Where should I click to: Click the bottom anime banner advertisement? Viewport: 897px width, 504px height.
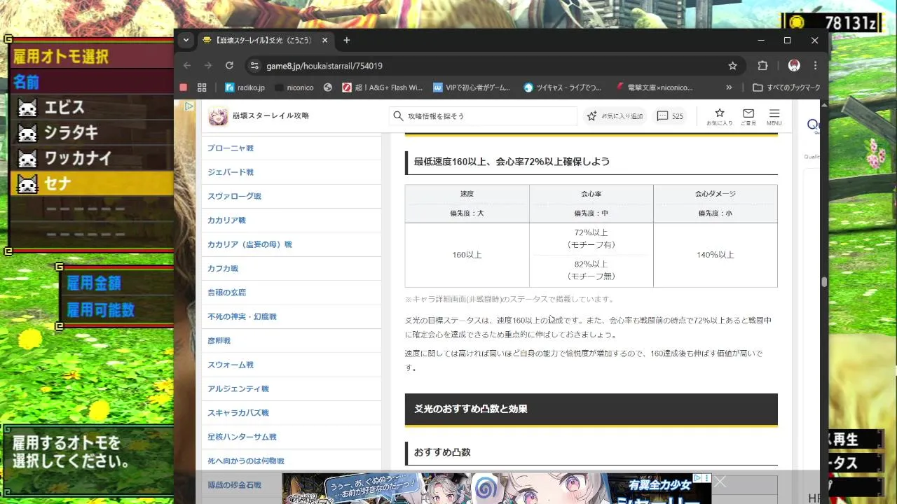(x=496, y=489)
